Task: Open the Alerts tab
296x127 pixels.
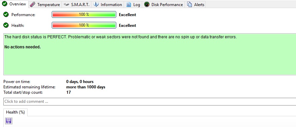Action: (196, 4)
